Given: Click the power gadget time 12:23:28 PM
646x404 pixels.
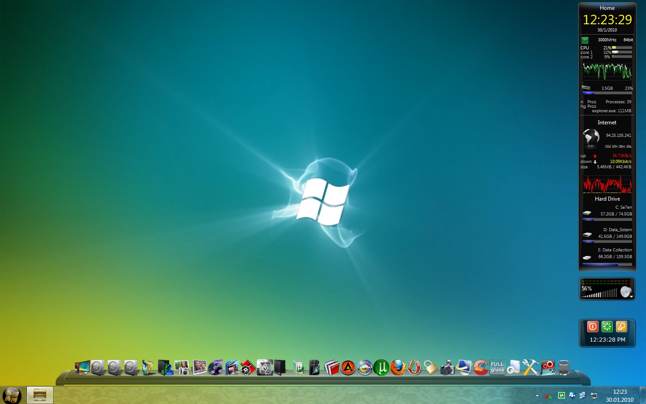Looking at the screenshot, I should pyautogui.click(x=607, y=340).
